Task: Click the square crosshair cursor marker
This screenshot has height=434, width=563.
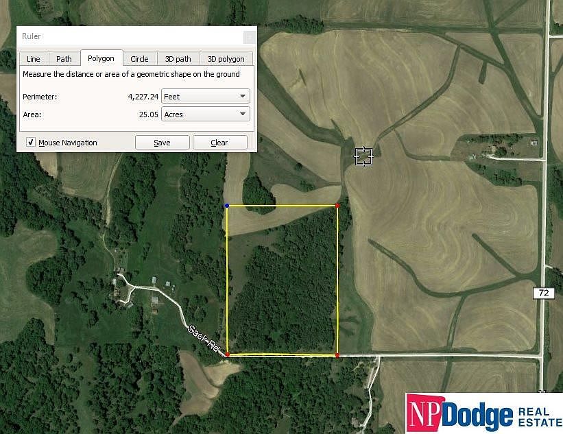Action: (363, 156)
